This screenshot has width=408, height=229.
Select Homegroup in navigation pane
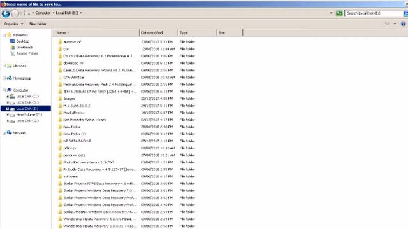(x=22, y=78)
